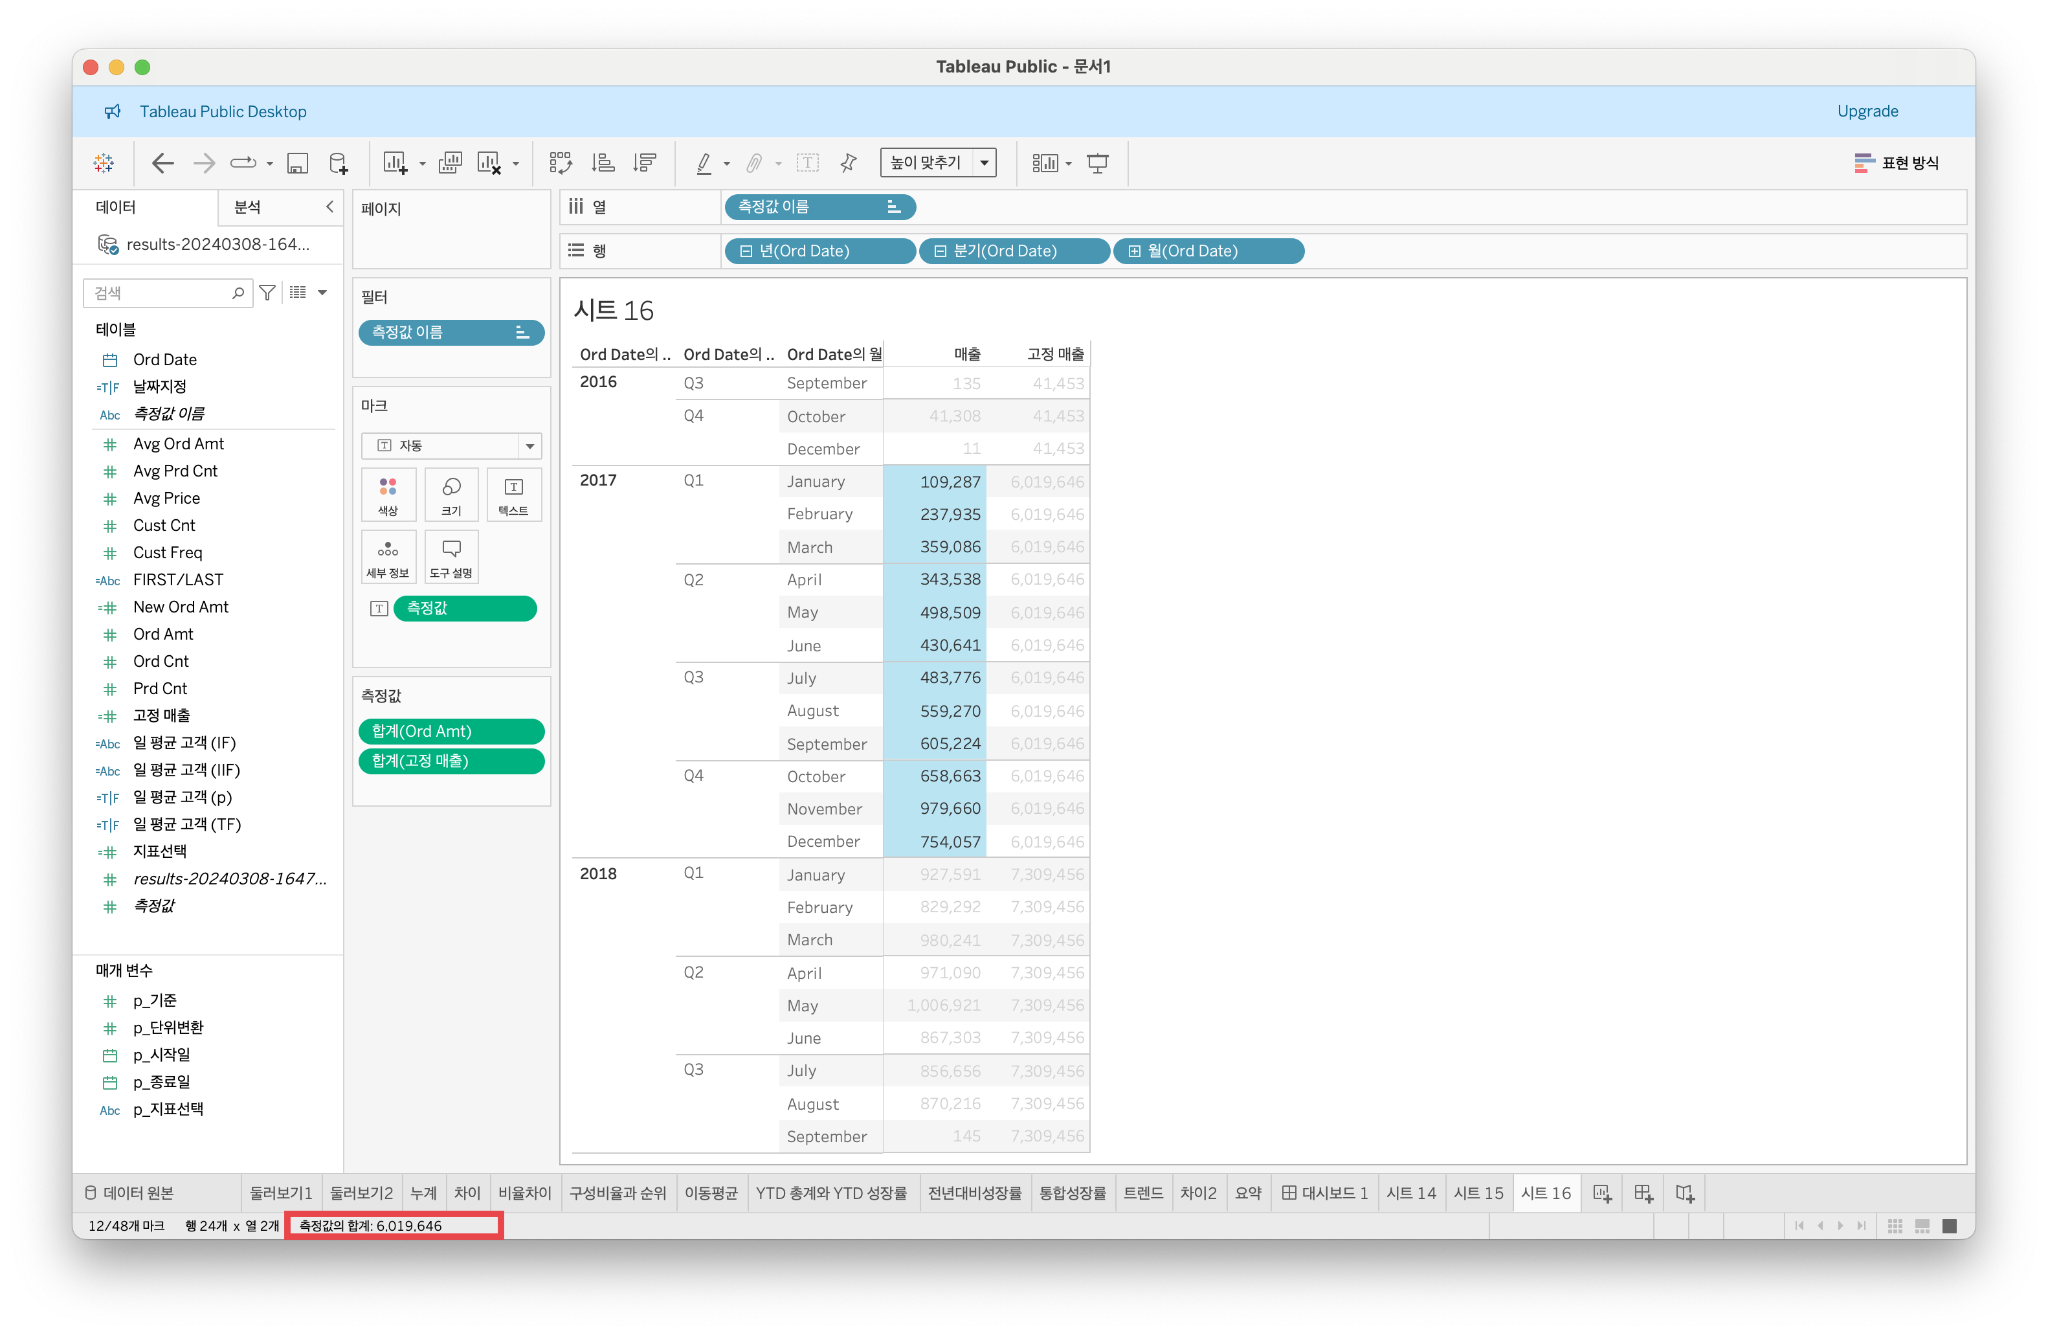Screen dimensions: 2048x1335
Task: Switch to the 분석 tab
Action: (248, 207)
